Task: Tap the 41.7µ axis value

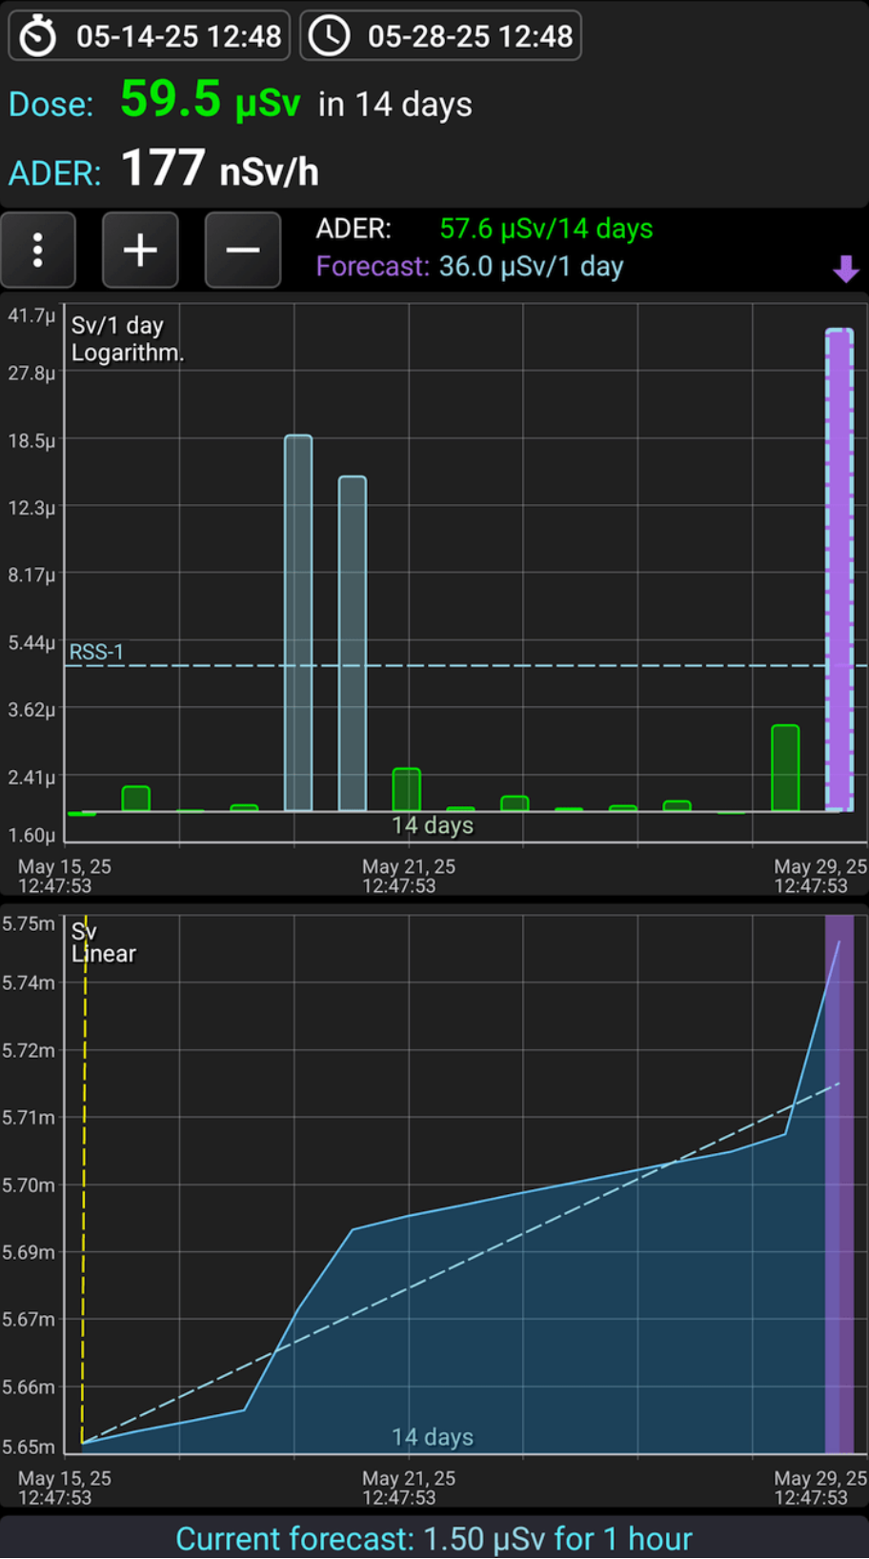Action: pos(31,315)
